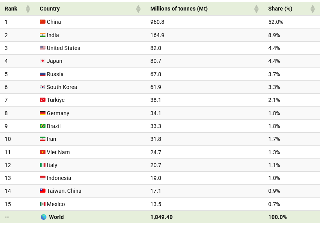Viewport: 320px width, 233px height.
Task: Select the country name Italy
Action: 52,165
